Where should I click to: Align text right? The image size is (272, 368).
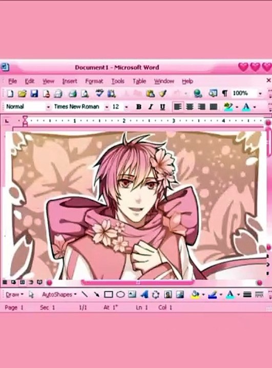coord(201,107)
